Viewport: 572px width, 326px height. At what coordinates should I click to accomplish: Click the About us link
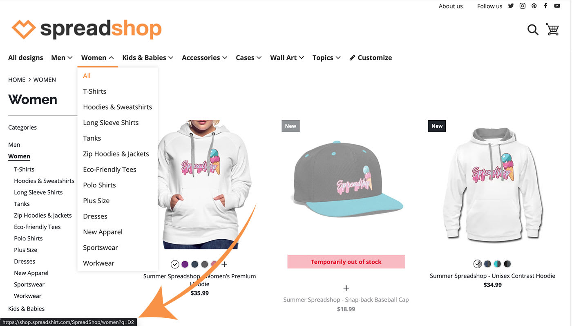(x=451, y=6)
